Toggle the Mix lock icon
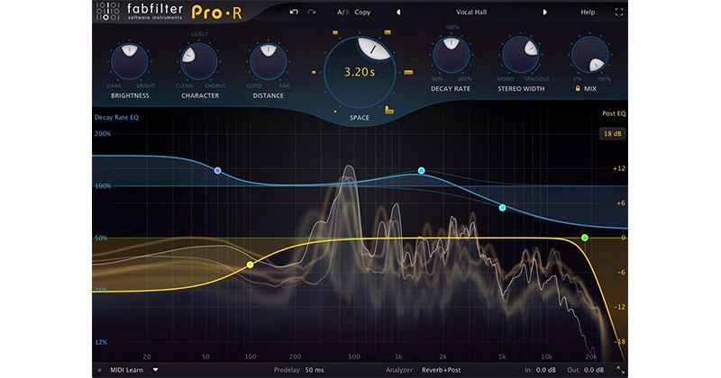Image resolution: width=721 pixels, height=378 pixels. click(x=578, y=88)
